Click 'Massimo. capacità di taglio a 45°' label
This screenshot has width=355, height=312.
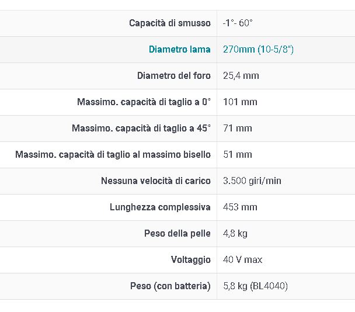(x=141, y=128)
